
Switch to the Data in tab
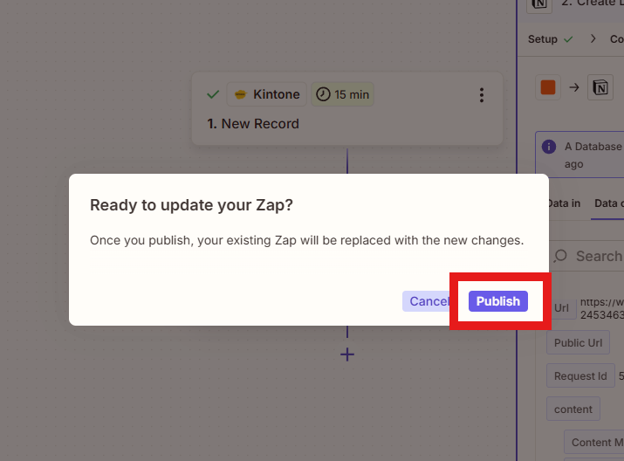click(564, 203)
